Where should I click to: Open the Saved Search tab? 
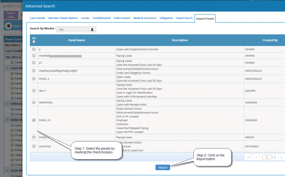[x=184, y=18]
